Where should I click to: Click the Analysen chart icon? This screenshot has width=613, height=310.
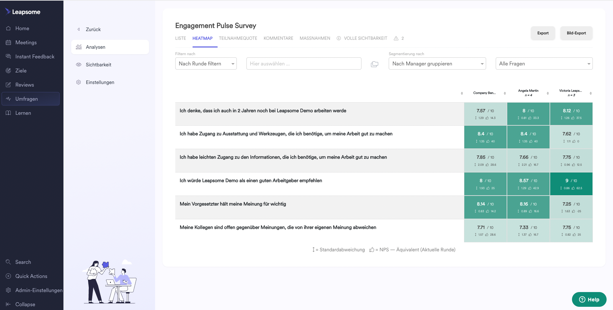pyautogui.click(x=79, y=47)
